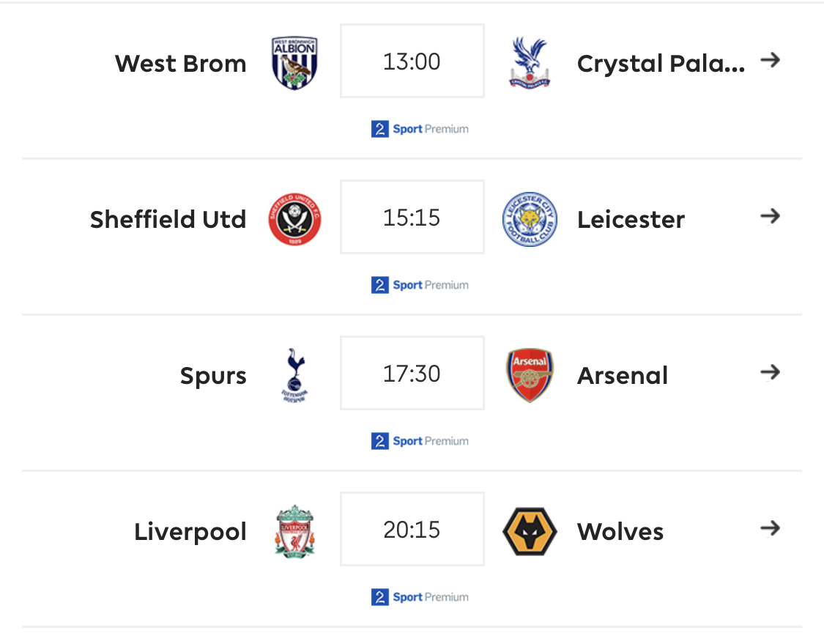
Task: Click the Arsenal cannon crest
Action: 530,375
